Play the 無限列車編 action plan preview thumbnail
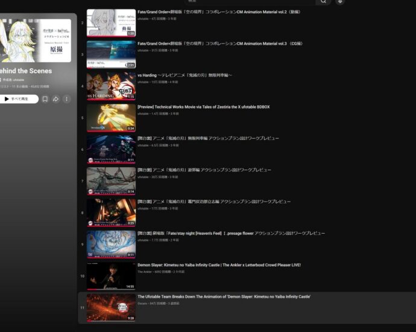Screen dimensions: 416x332 pyautogui.click(x=111, y=149)
